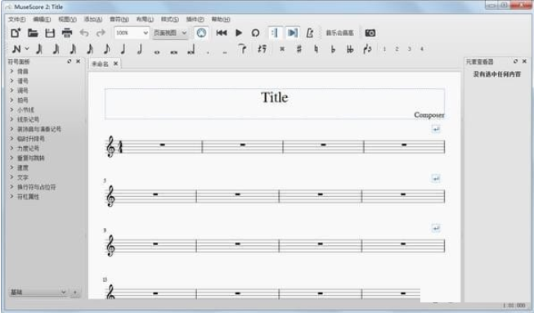This screenshot has height=313, width=534.
Task: Click the Title text on the score
Action: click(275, 97)
